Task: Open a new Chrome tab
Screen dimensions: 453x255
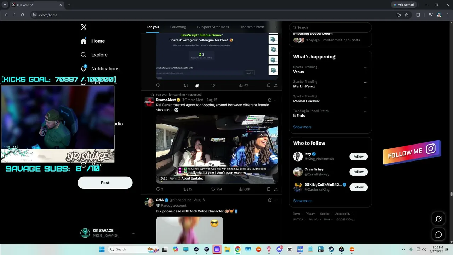Action: pyautogui.click(x=69, y=5)
